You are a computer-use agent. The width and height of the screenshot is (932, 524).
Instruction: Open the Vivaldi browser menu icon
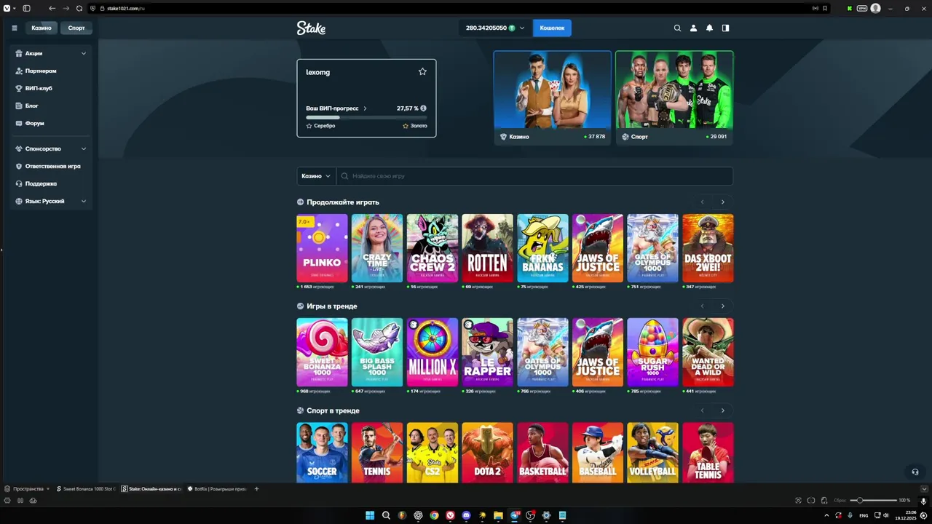pos(7,8)
